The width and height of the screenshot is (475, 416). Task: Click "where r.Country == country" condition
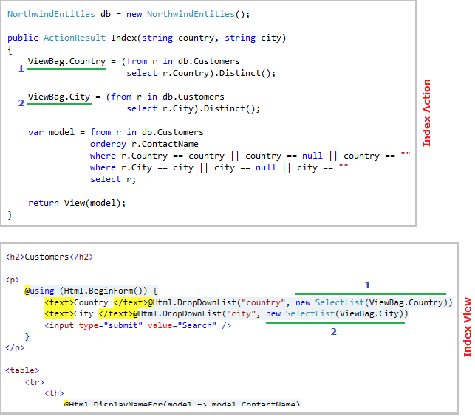tap(157, 156)
